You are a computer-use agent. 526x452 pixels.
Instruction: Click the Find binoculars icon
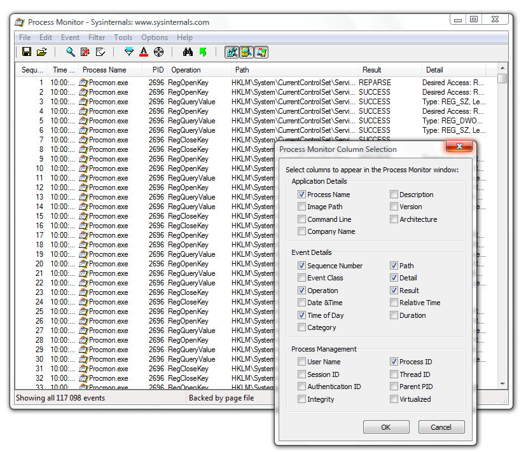pyautogui.click(x=188, y=52)
